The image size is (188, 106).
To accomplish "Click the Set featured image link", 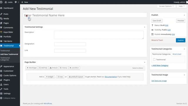I will (x=159, y=81).
